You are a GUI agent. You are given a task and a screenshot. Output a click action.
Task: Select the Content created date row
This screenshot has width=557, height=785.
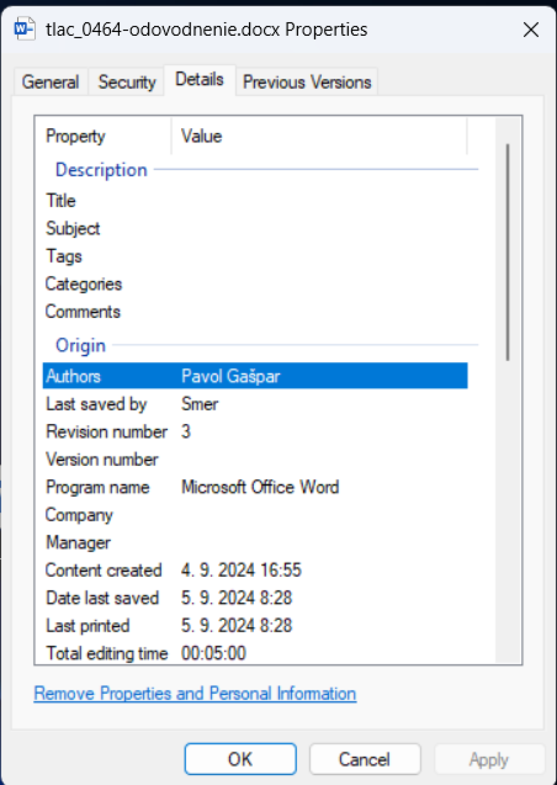pos(254,570)
